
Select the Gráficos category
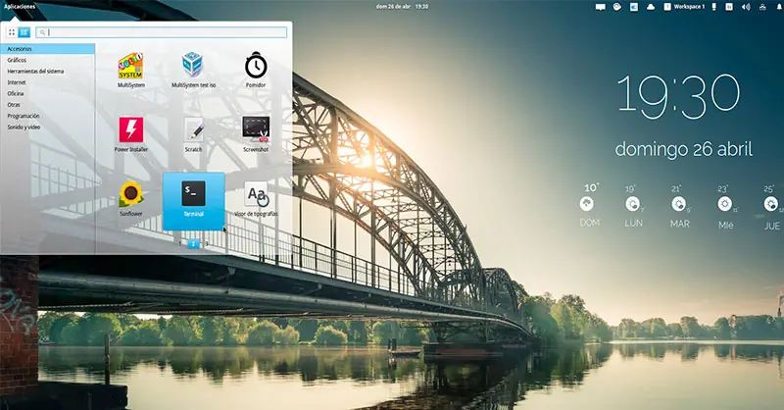tap(47, 60)
